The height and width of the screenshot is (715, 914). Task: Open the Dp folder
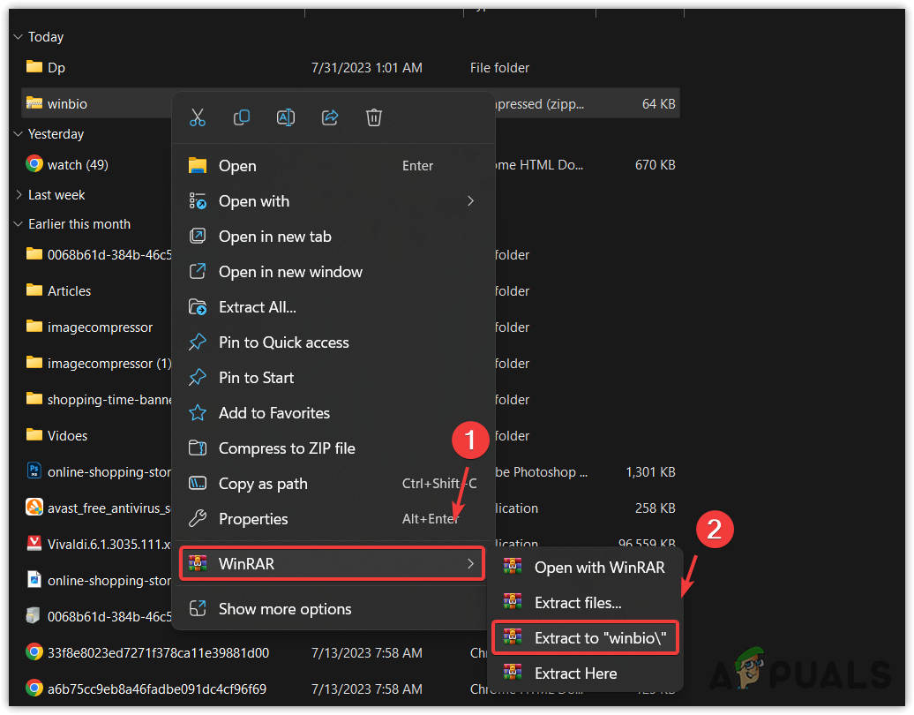click(56, 67)
